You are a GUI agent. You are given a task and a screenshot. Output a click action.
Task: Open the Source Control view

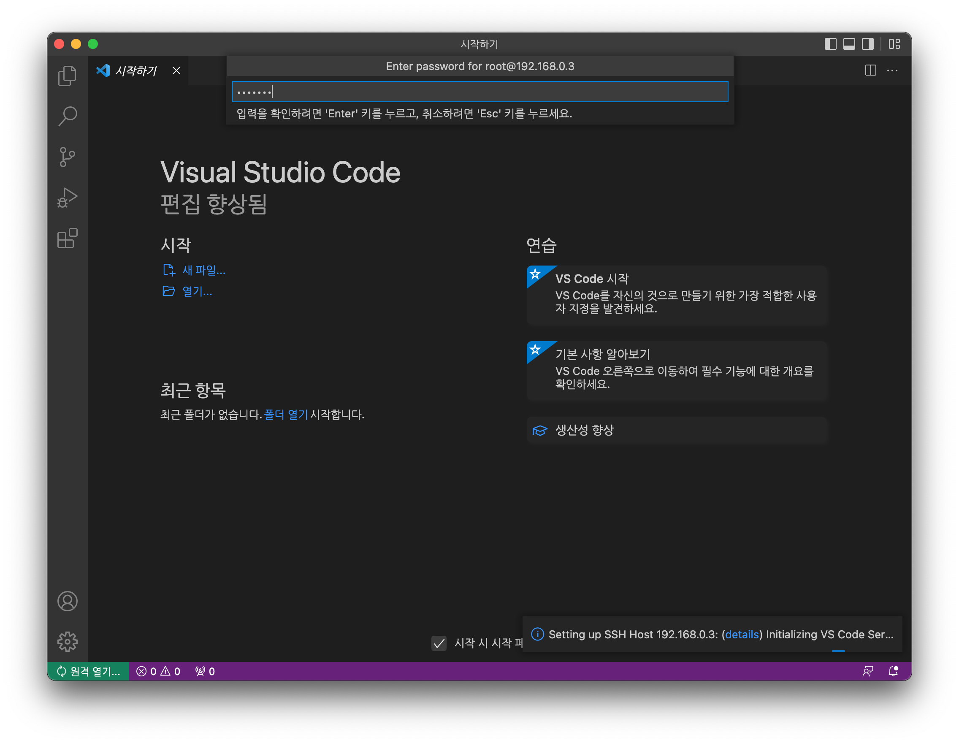click(x=67, y=157)
